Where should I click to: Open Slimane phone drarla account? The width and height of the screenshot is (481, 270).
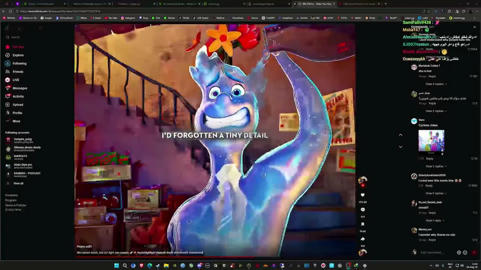[23, 148]
